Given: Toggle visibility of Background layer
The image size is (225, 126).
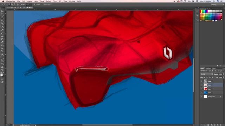Looking at the screenshot, I should [201, 97].
